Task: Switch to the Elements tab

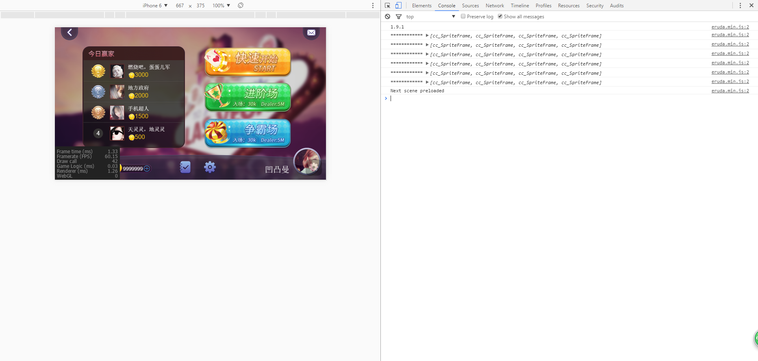Action: coord(422,6)
